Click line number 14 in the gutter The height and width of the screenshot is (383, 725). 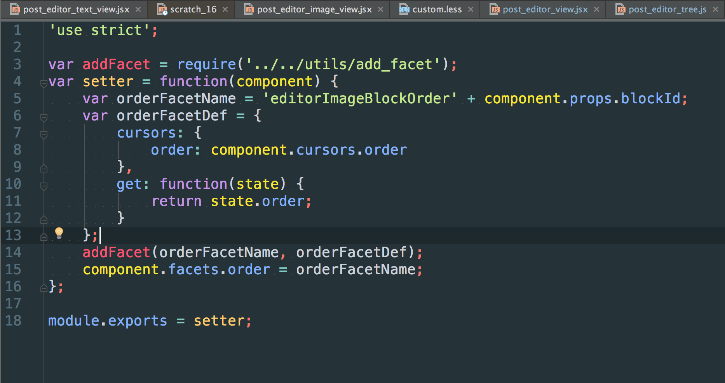tap(13, 252)
